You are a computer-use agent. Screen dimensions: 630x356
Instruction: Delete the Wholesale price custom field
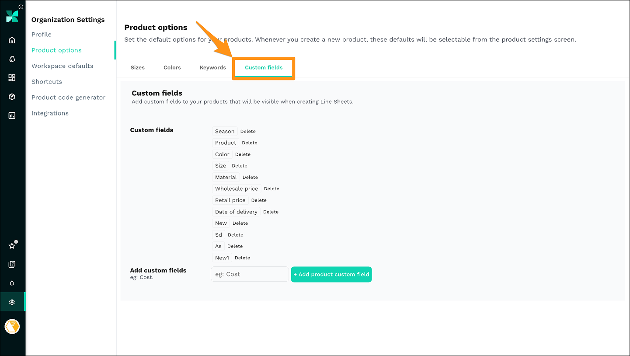[271, 189]
